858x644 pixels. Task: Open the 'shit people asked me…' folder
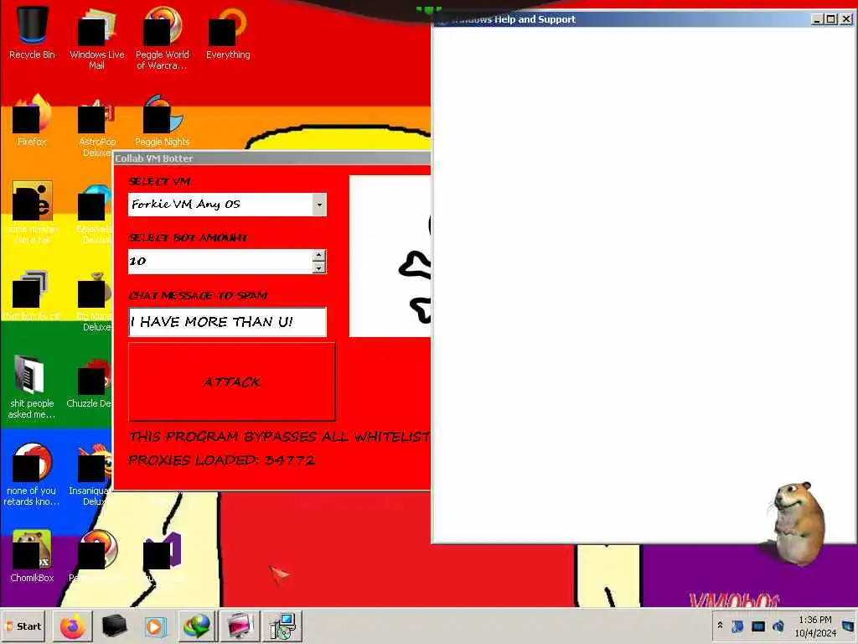coord(32,387)
